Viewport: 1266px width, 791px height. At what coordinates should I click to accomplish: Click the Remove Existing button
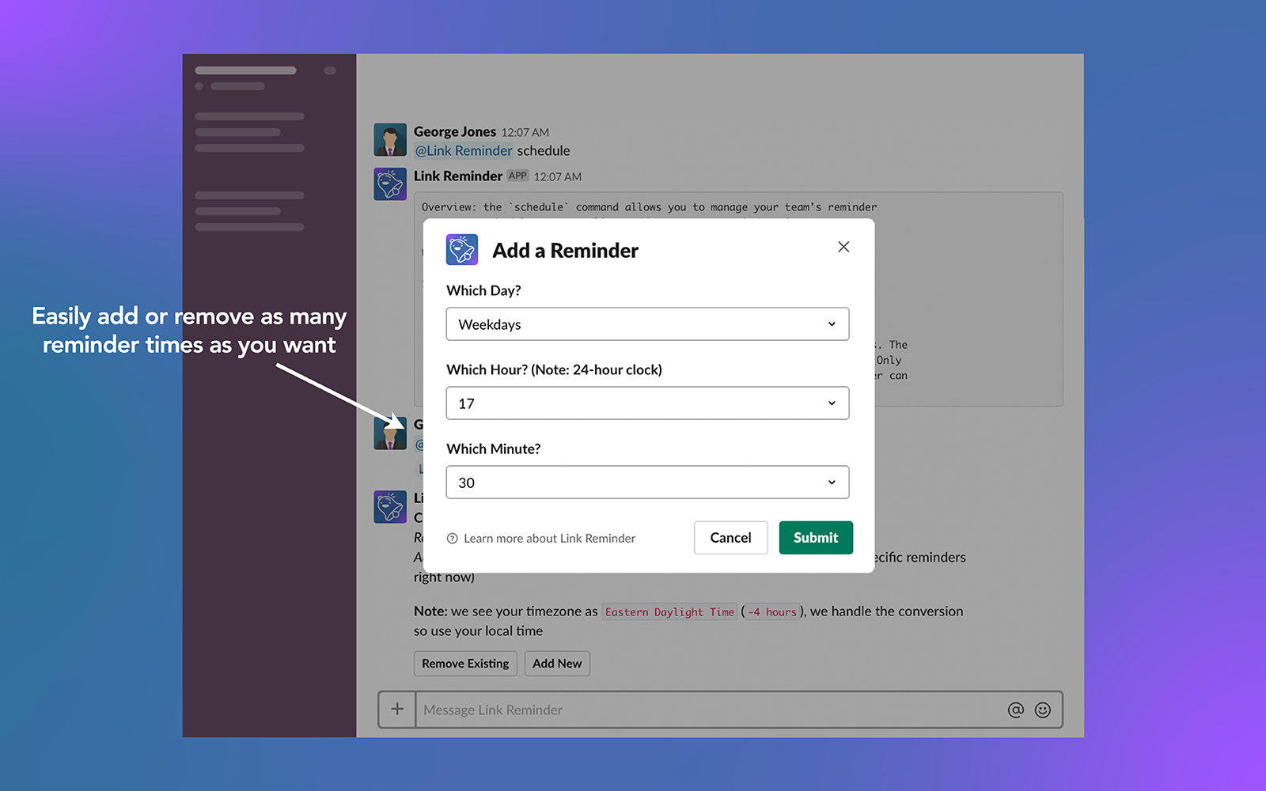(465, 663)
